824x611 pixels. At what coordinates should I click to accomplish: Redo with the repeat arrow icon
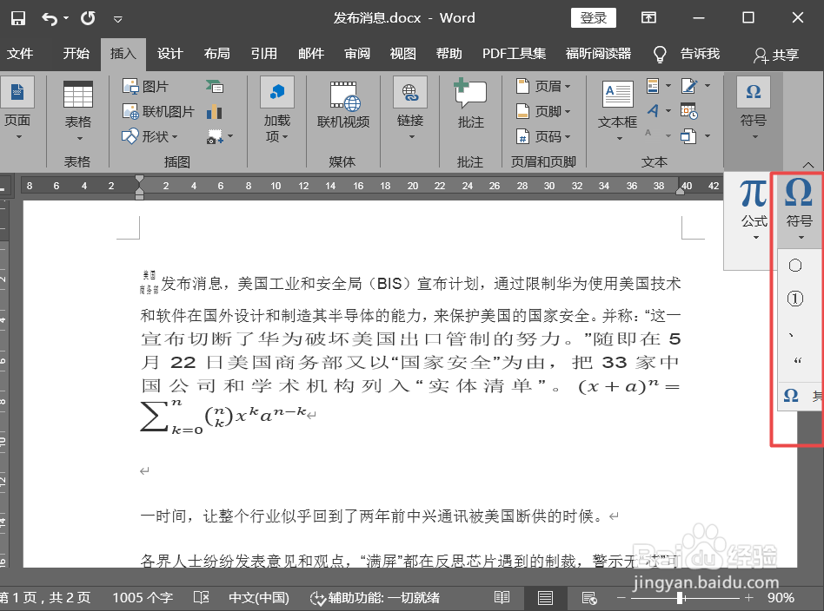click(89, 18)
